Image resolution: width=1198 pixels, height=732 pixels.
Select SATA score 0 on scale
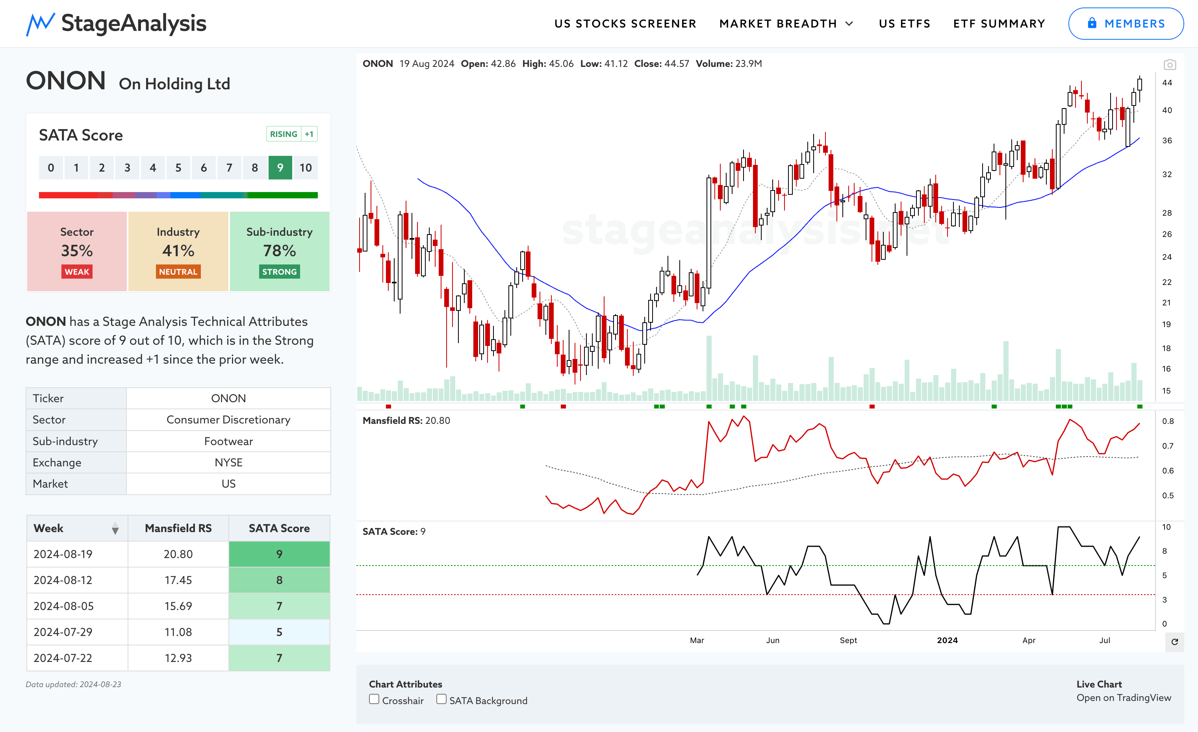50,168
